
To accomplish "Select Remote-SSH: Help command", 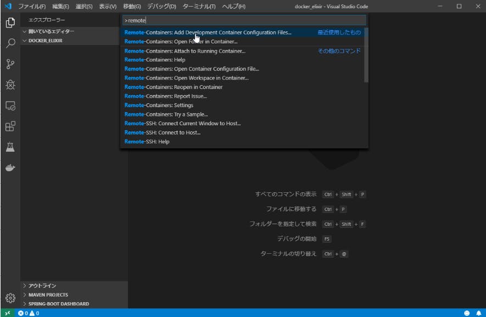I will pyautogui.click(x=242, y=141).
